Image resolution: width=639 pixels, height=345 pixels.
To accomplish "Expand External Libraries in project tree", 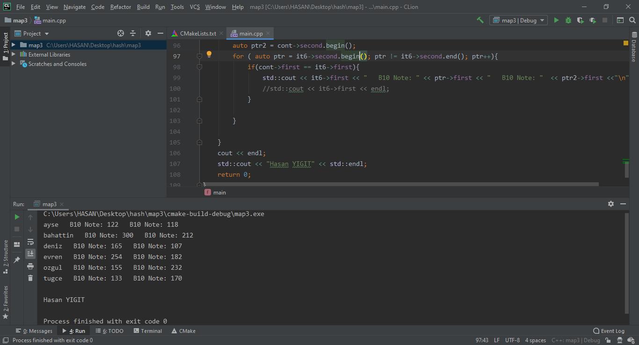I will [x=14, y=54].
